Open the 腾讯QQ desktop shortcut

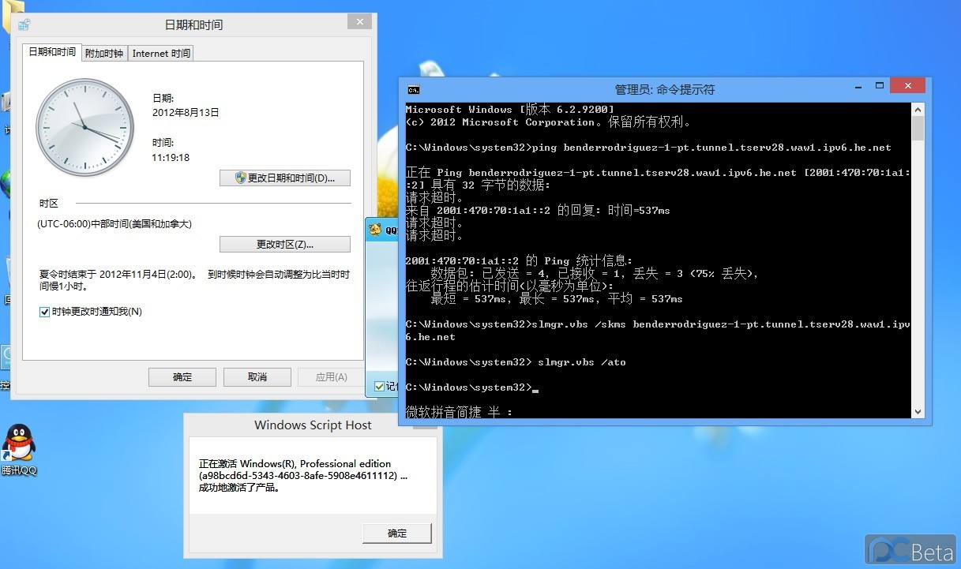[18, 450]
